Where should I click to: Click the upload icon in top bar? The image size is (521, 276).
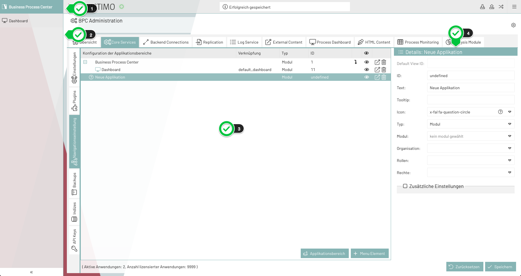[x=492, y=7]
